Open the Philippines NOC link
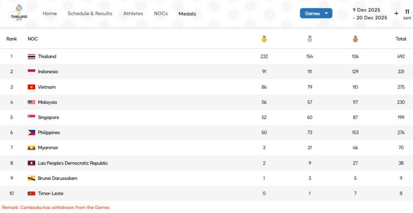This screenshot has width=413, height=213. tap(49, 133)
